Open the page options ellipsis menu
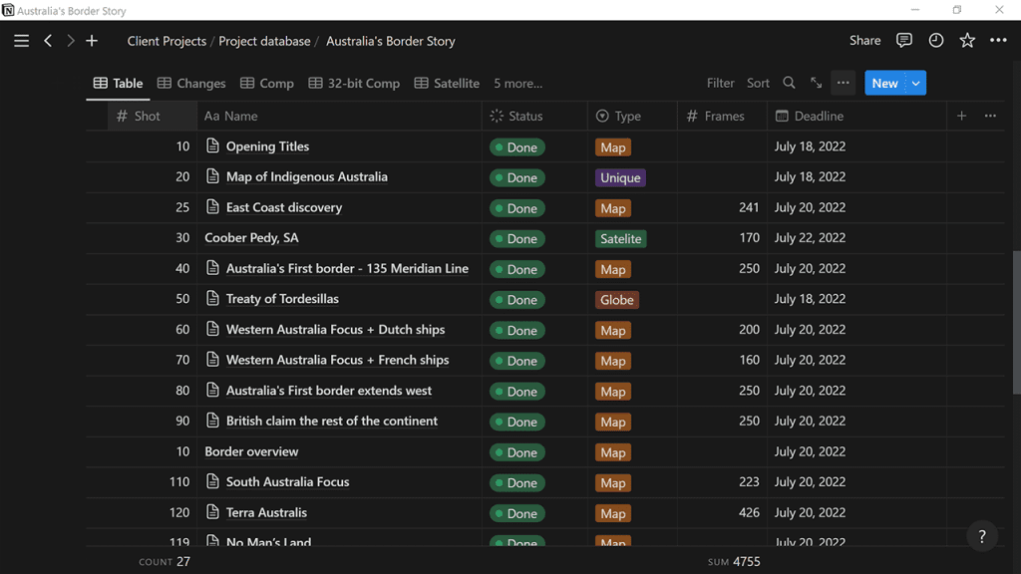 pyautogui.click(x=998, y=40)
